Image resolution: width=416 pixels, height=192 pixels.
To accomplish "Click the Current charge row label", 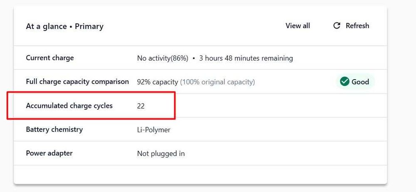I will pyautogui.click(x=50, y=58).
